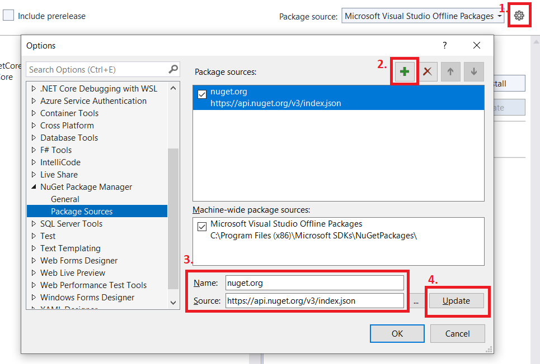Expand Live Share node
This screenshot has height=364, width=540.
click(34, 175)
